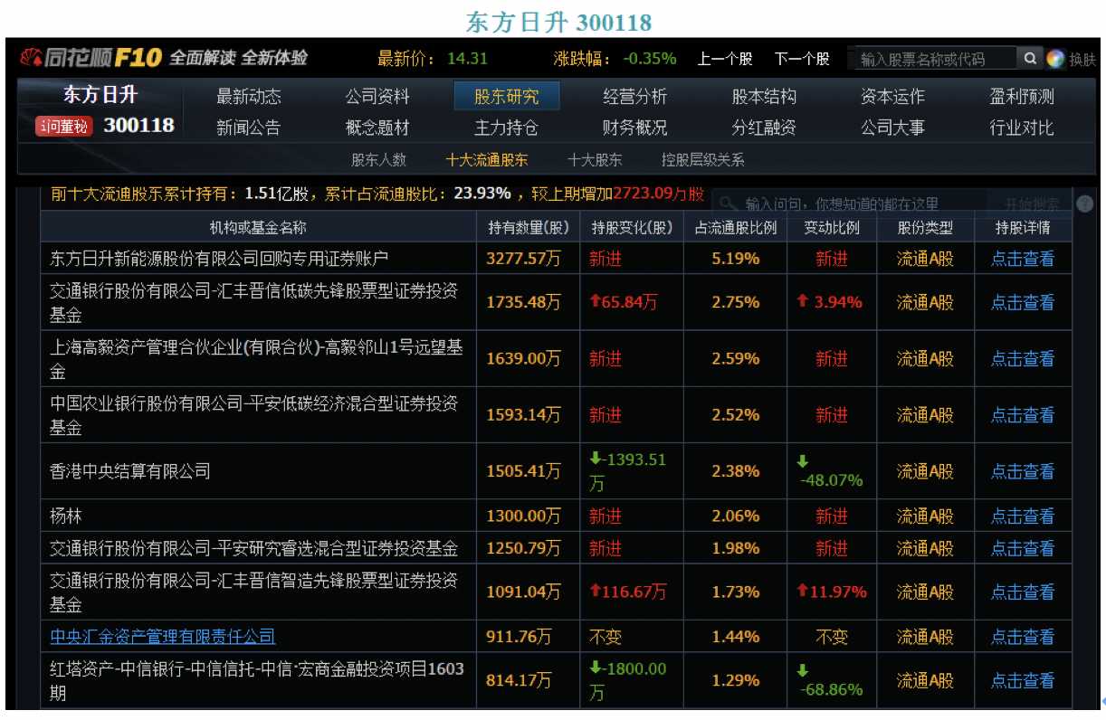Open the 控股层级关系 sub-tab

[x=703, y=160]
